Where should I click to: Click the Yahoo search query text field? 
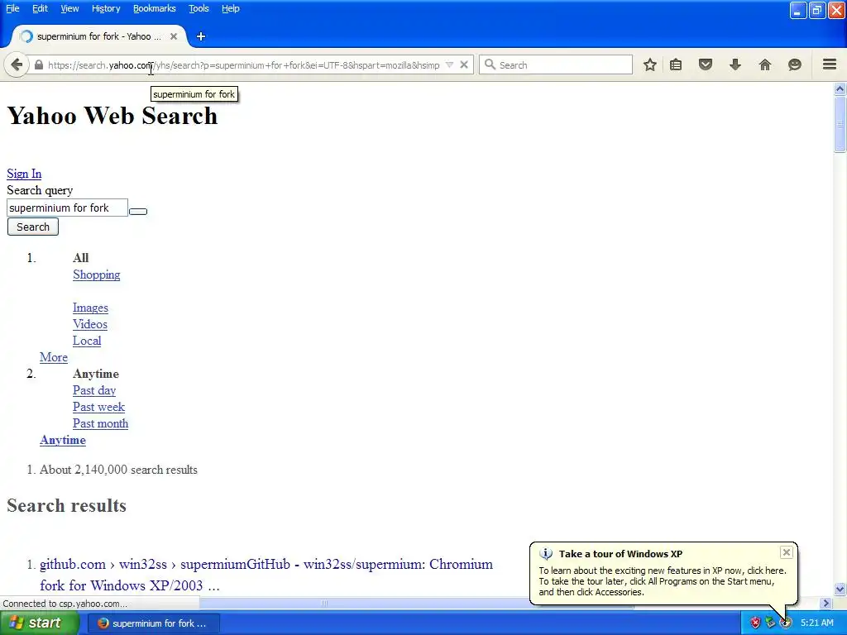tap(67, 208)
